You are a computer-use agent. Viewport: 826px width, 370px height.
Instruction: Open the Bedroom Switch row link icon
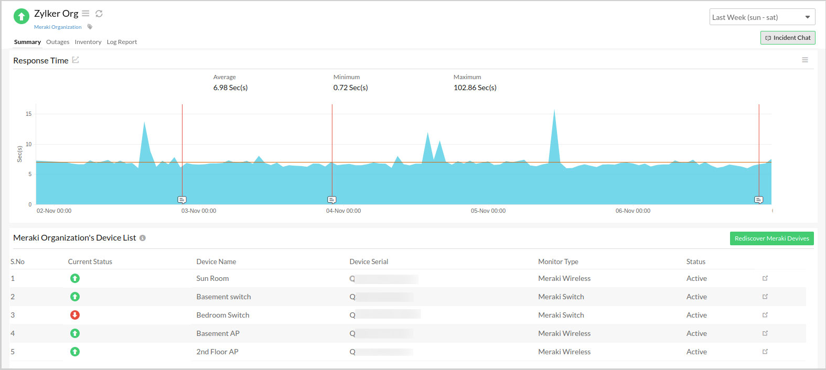pyautogui.click(x=765, y=315)
